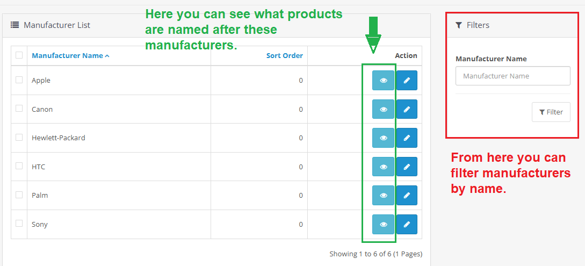Edit the Canon manufacturer
The image size is (585, 266).
[407, 109]
